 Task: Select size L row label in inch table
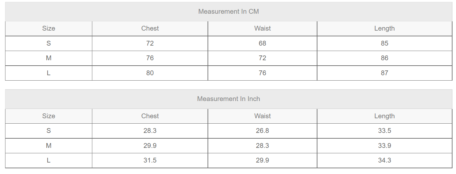[49, 160]
